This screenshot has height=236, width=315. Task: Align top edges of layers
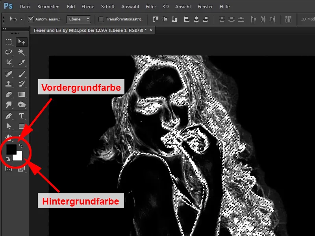[156, 19]
